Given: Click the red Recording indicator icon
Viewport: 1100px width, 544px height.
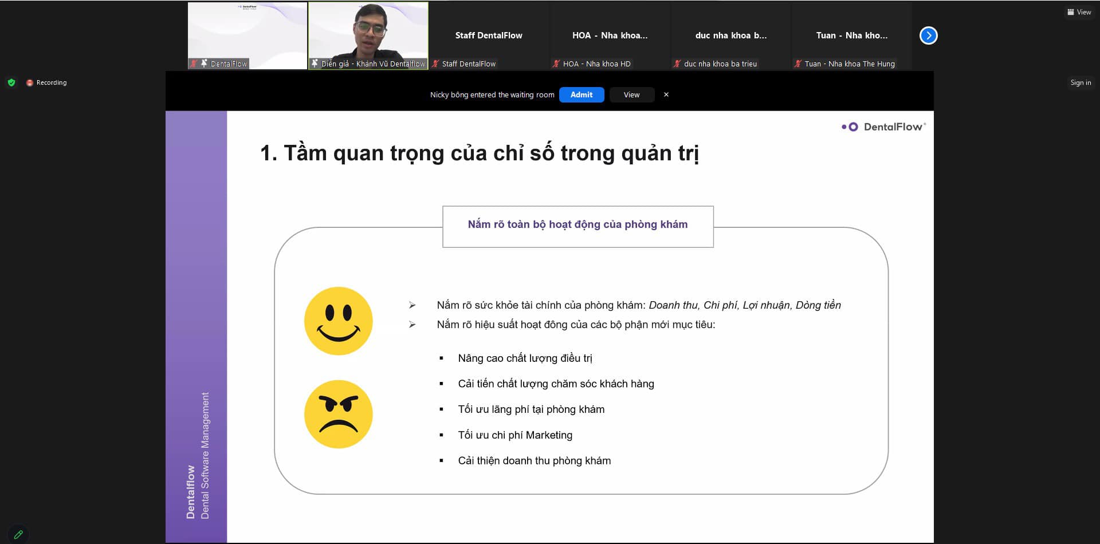Looking at the screenshot, I should coord(30,82).
